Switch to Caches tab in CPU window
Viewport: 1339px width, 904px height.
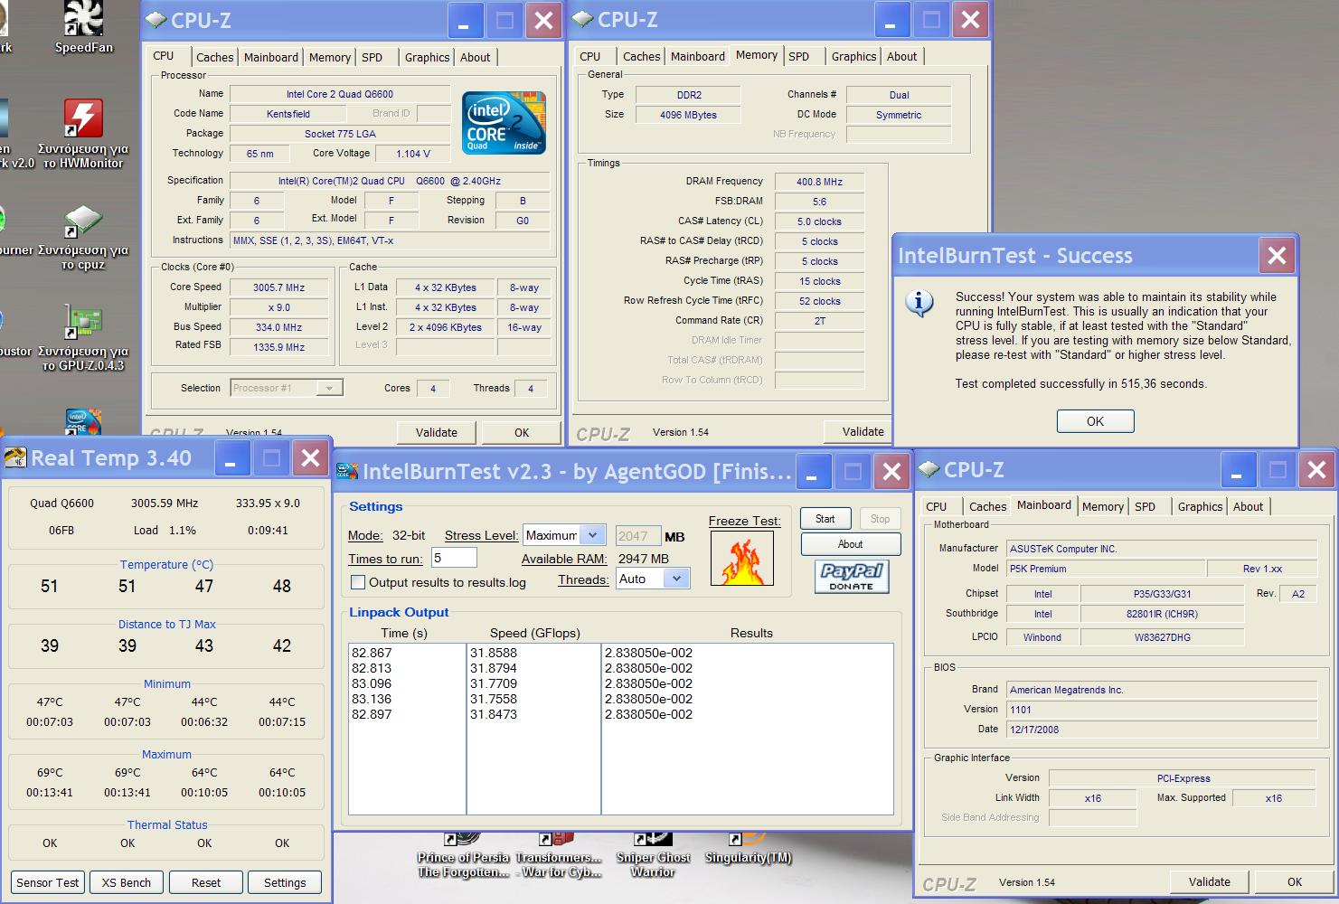(x=215, y=57)
